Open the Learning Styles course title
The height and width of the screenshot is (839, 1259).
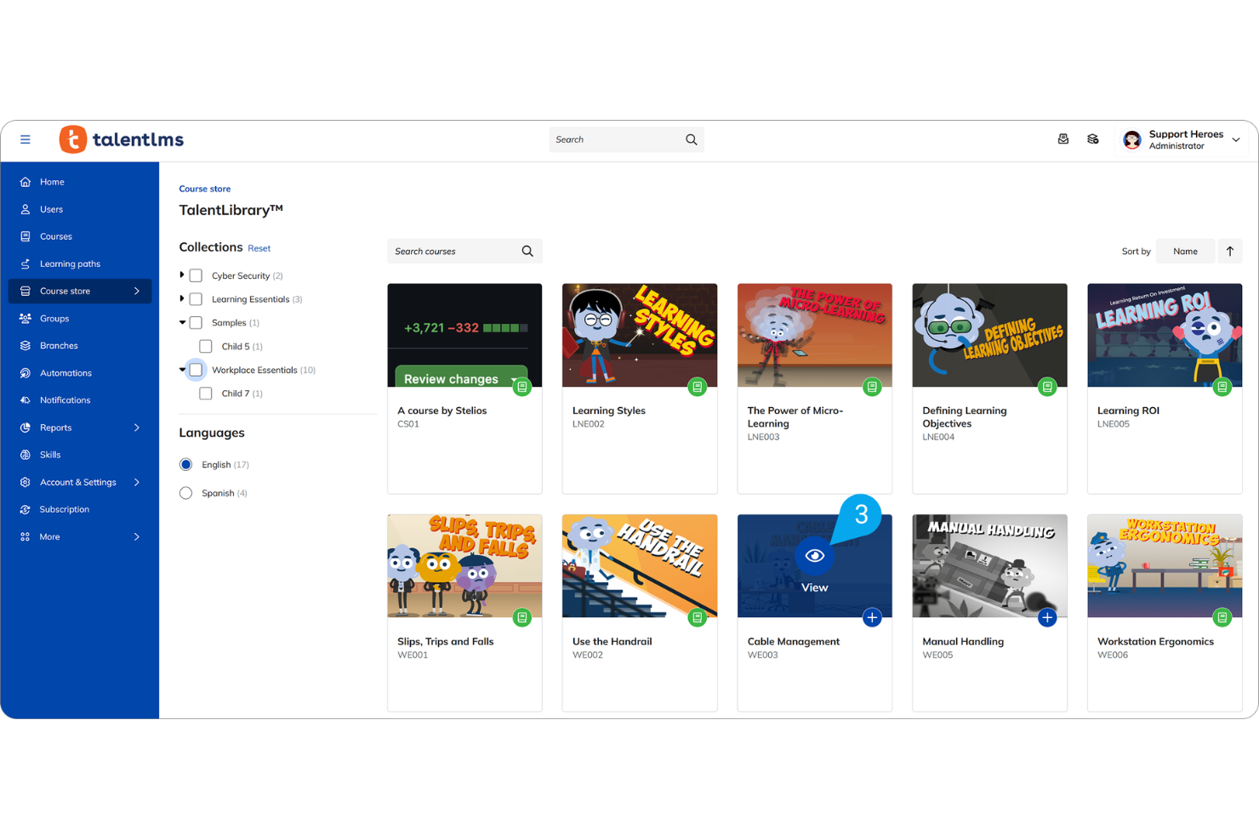(609, 411)
